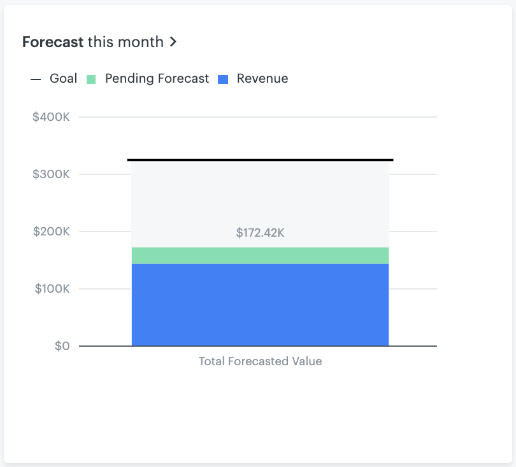This screenshot has height=467, width=516.
Task: Click the $0 axis label
Action: (62, 345)
